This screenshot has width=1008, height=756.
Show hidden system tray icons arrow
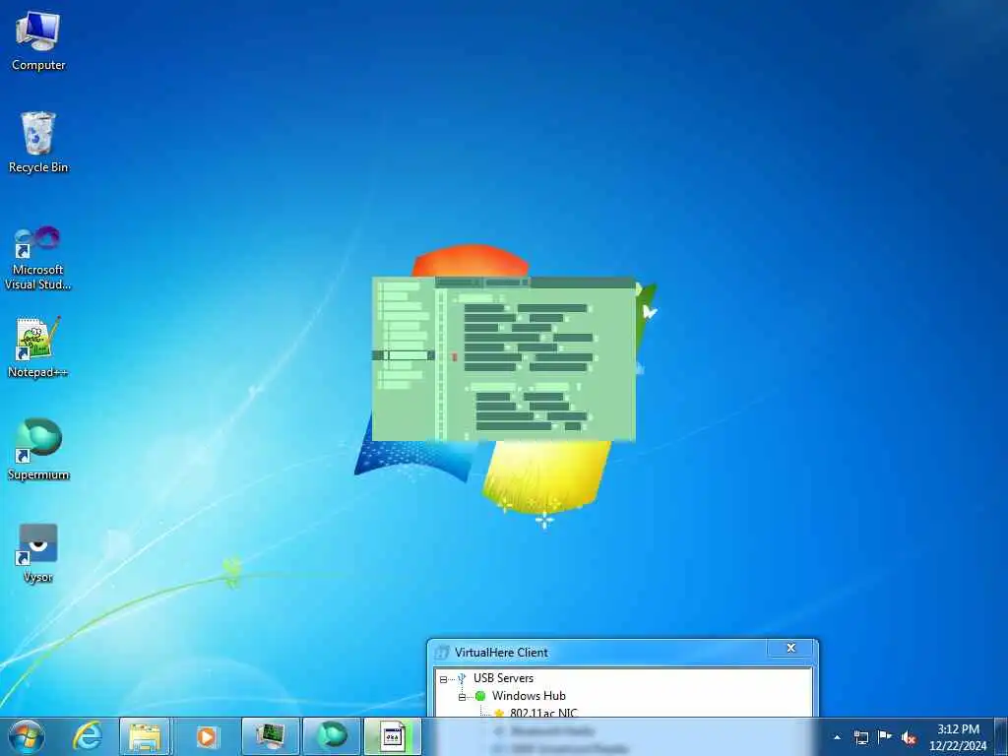click(837, 737)
